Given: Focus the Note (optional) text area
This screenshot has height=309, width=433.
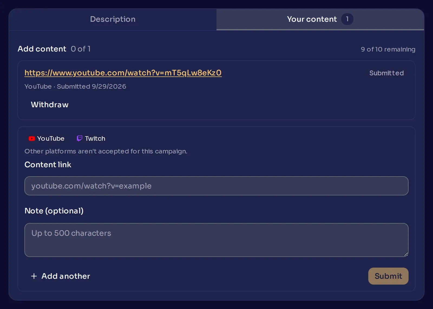Looking at the screenshot, I should tap(216, 240).
